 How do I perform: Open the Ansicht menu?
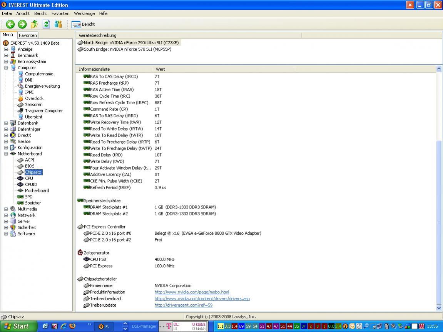pyautogui.click(x=23, y=13)
